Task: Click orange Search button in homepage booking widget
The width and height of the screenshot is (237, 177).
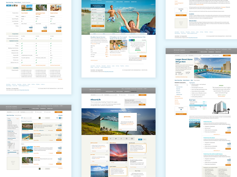Action: click(x=98, y=26)
